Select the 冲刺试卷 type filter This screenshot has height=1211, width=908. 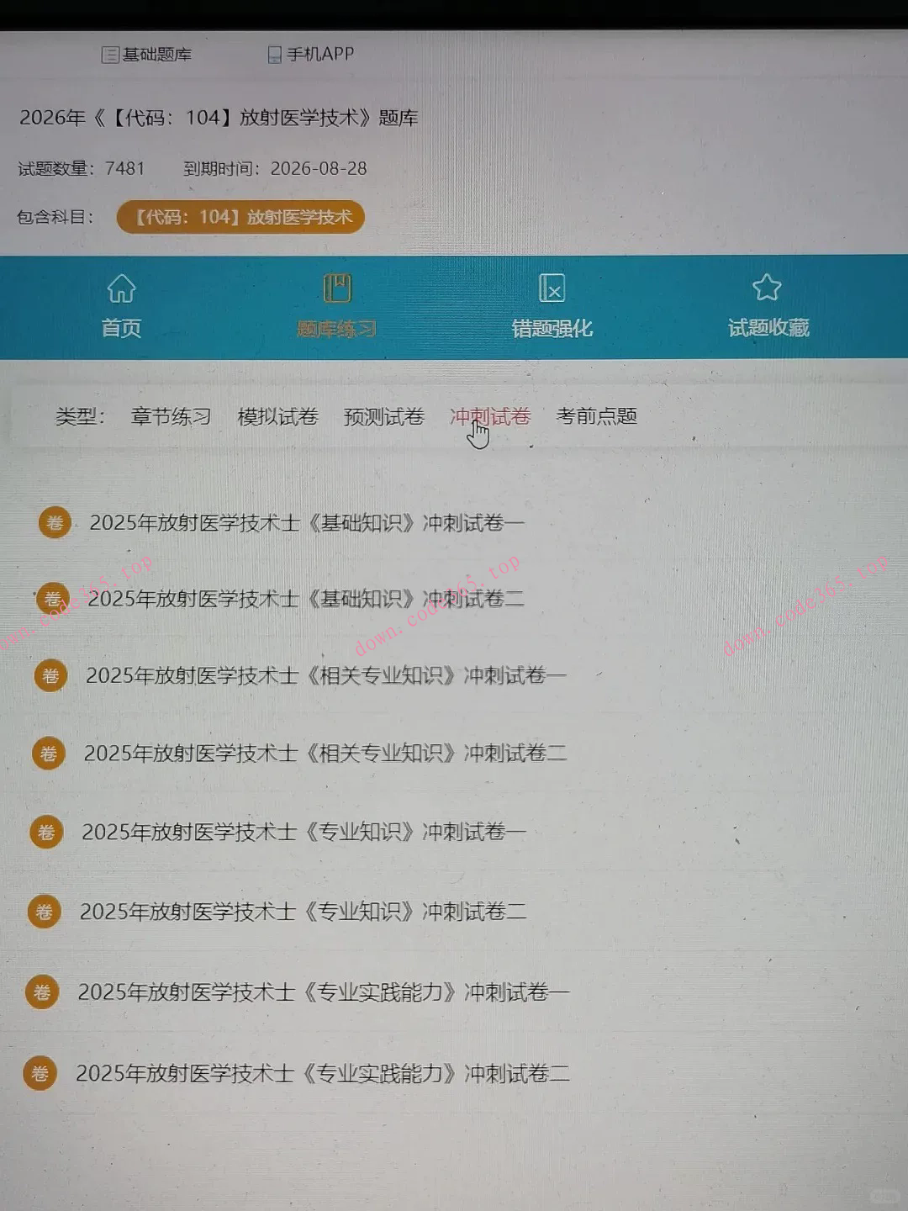point(490,416)
